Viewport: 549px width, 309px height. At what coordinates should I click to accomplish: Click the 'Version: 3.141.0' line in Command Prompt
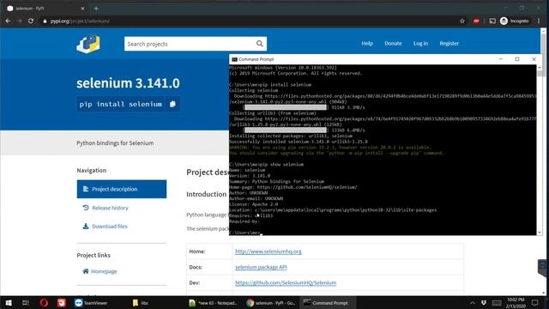pyautogui.click(x=250, y=175)
